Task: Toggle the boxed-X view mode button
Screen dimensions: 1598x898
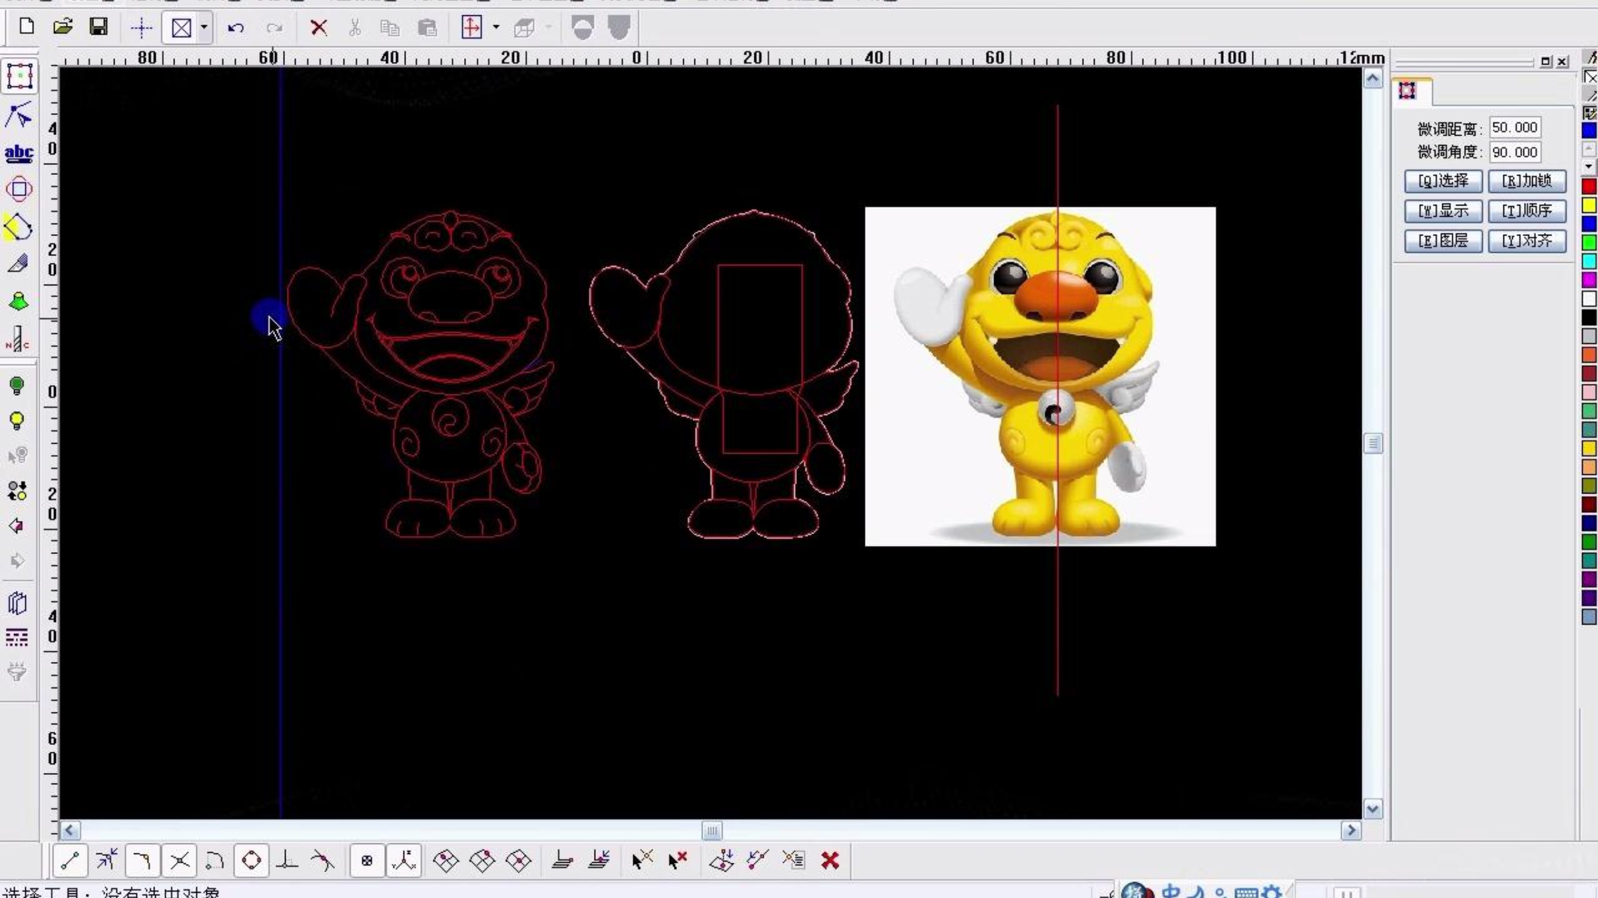Action: tap(181, 28)
